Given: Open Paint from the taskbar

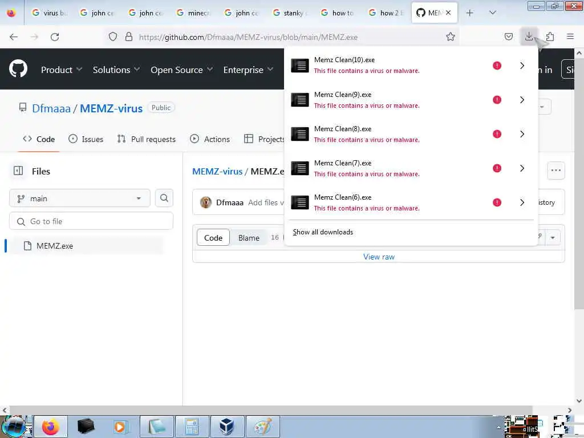Looking at the screenshot, I should point(262,427).
